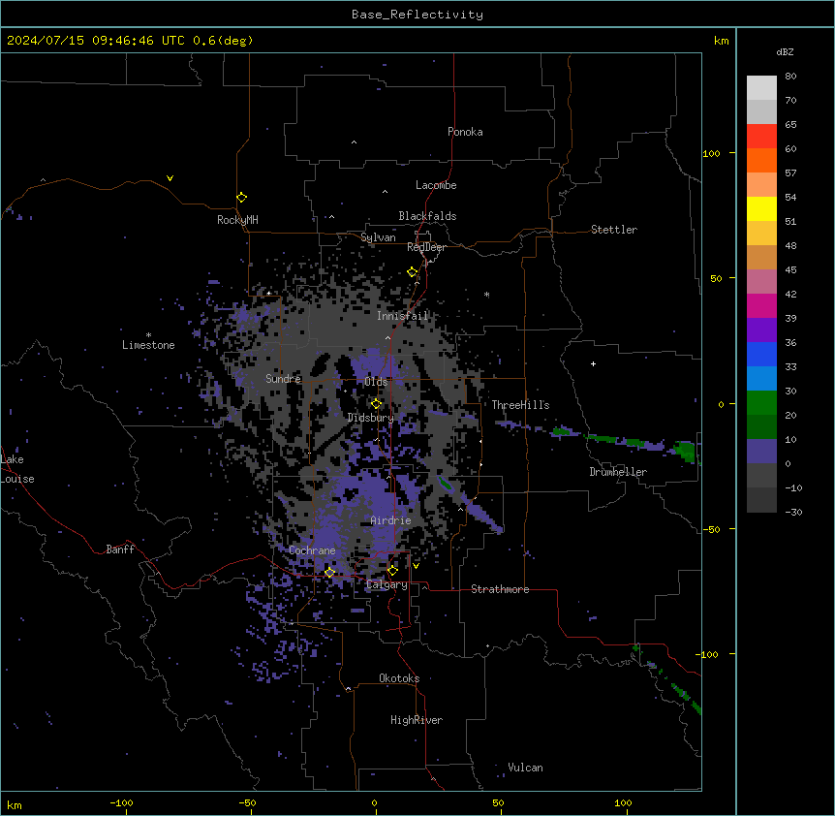Click the yellow v marker northwest of RockyMH

coord(170,178)
